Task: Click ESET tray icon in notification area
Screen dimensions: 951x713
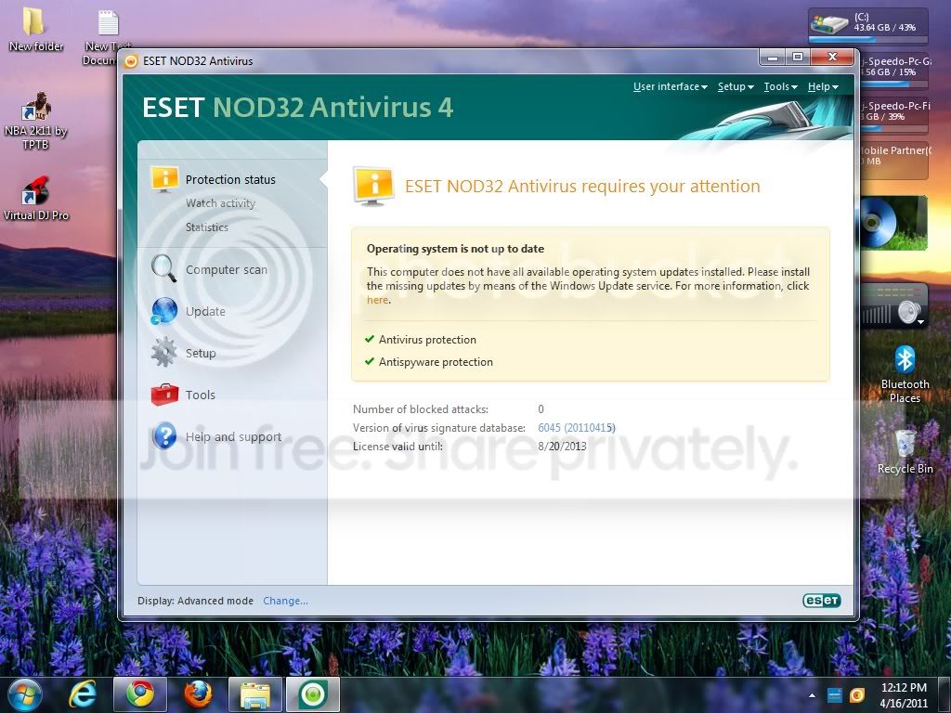Action: [x=856, y=694]
